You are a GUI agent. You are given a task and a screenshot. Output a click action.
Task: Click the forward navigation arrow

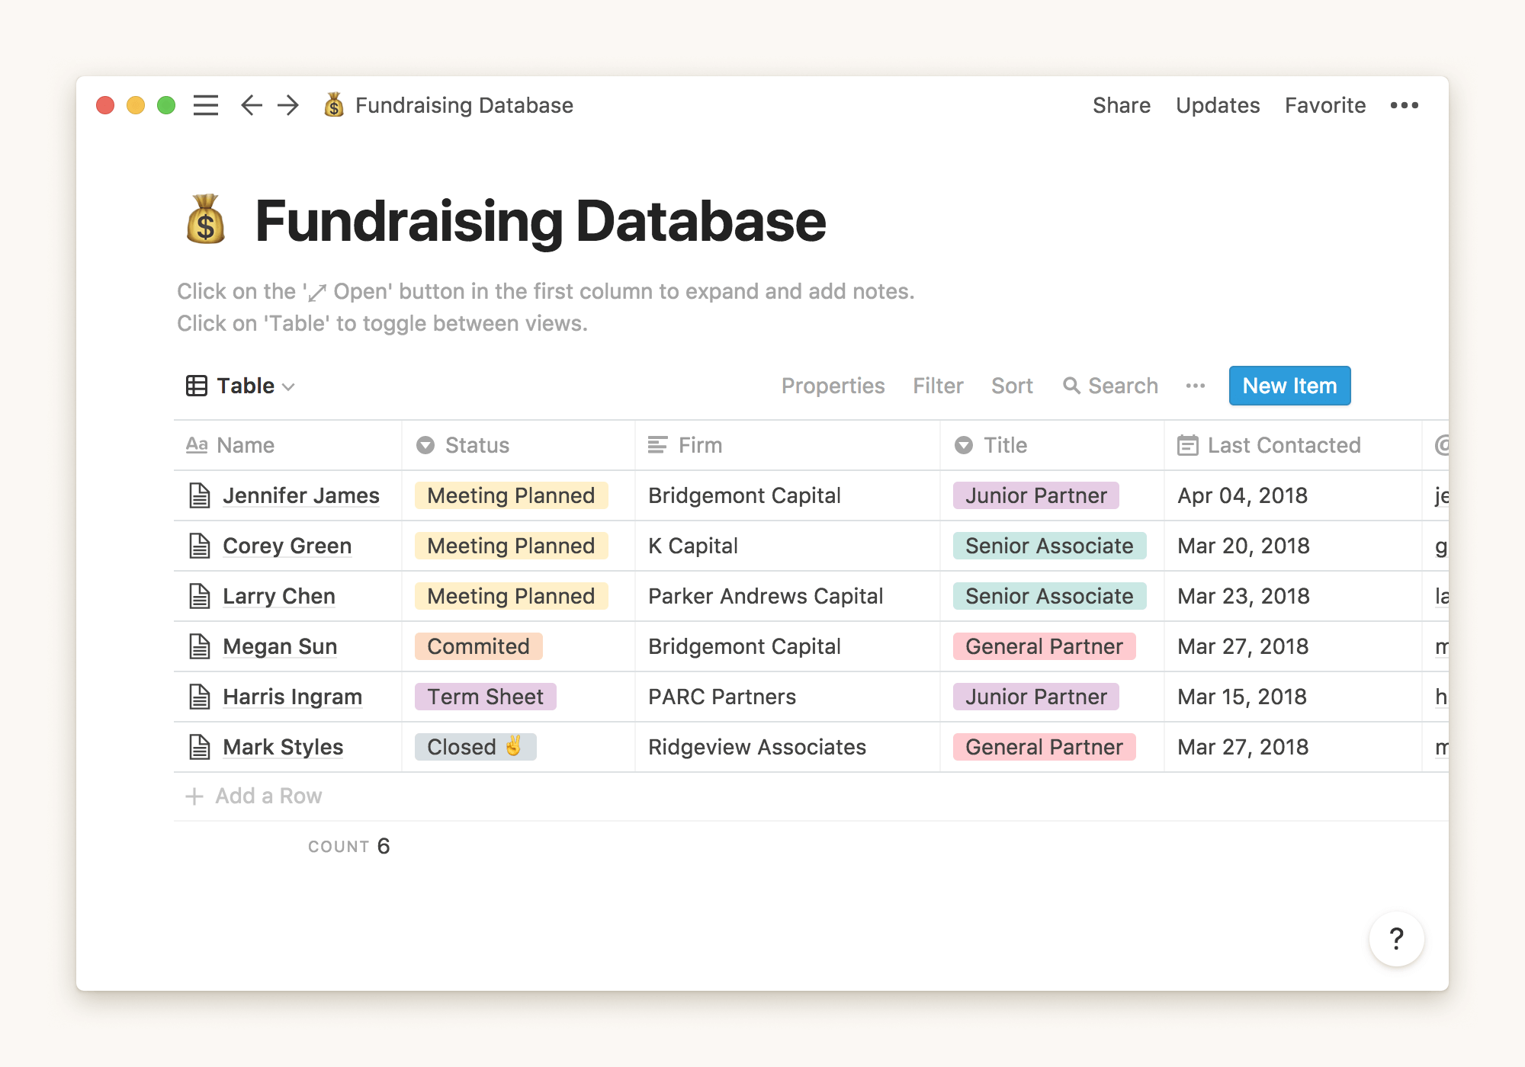click(288, 105)
